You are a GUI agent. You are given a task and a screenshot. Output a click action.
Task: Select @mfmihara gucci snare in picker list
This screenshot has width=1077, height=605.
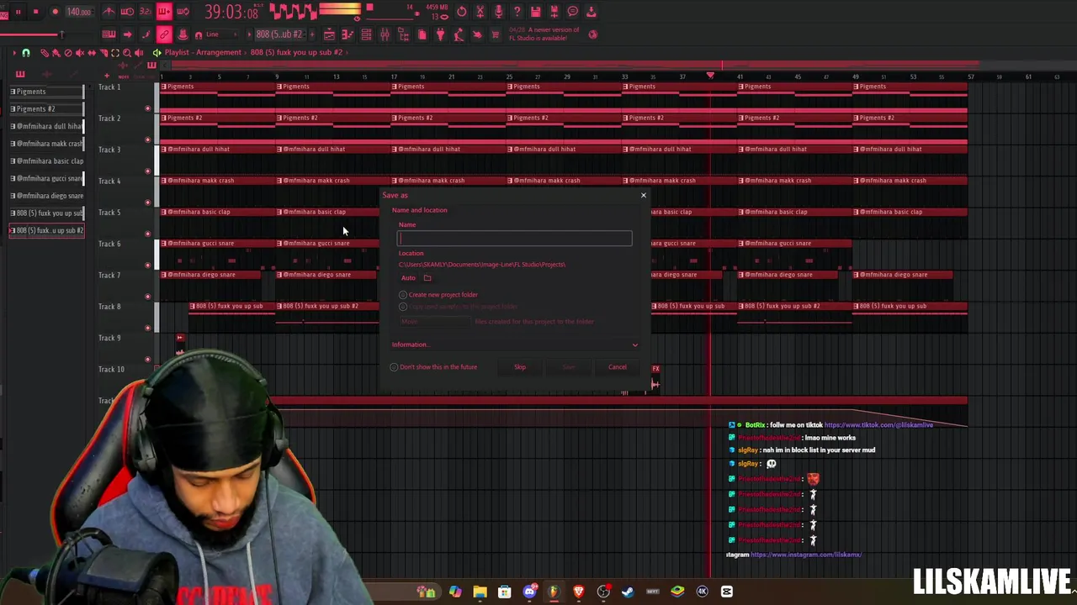click(x=47, y=178)
